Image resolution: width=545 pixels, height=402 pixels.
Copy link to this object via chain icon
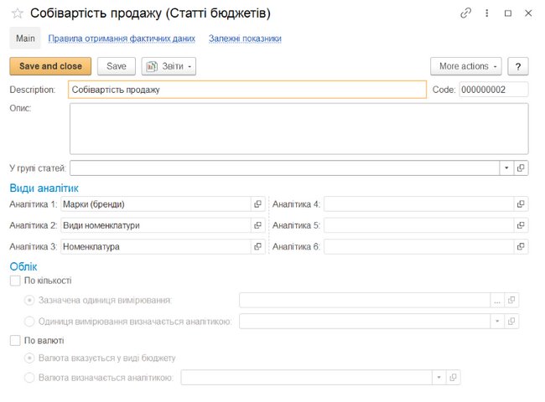click(x=466, y=13)
